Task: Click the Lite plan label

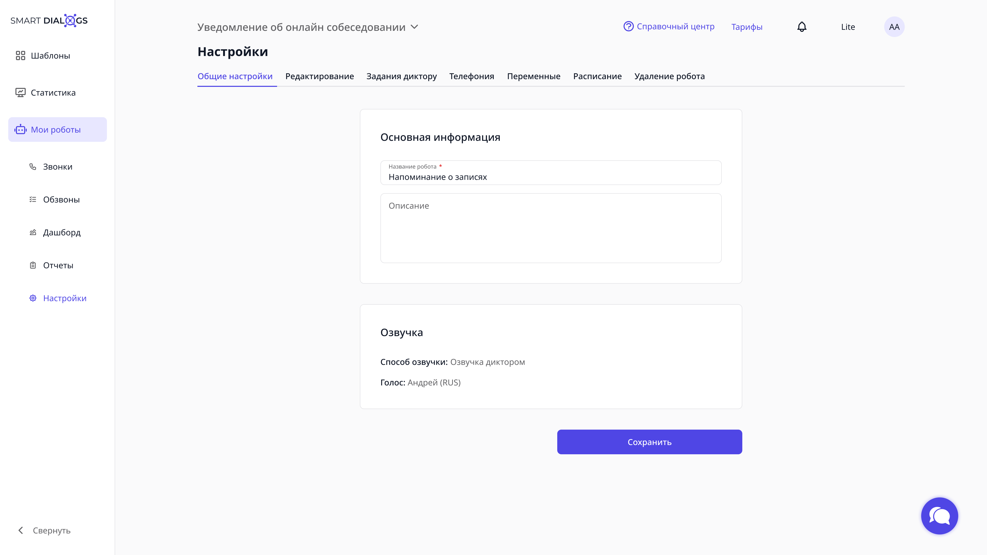Action: (848, 27)
